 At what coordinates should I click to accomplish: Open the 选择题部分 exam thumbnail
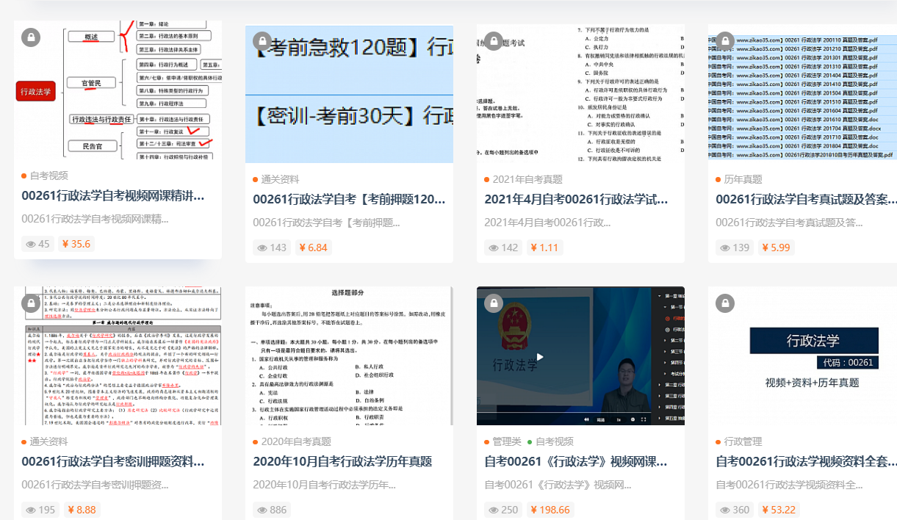click(x=349, y=355)
